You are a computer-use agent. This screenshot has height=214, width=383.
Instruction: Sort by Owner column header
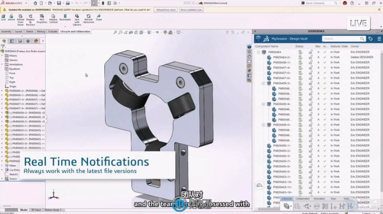click(x=355, y=47)
